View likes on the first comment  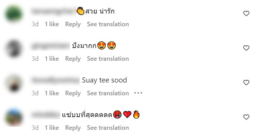pos(52,24)
